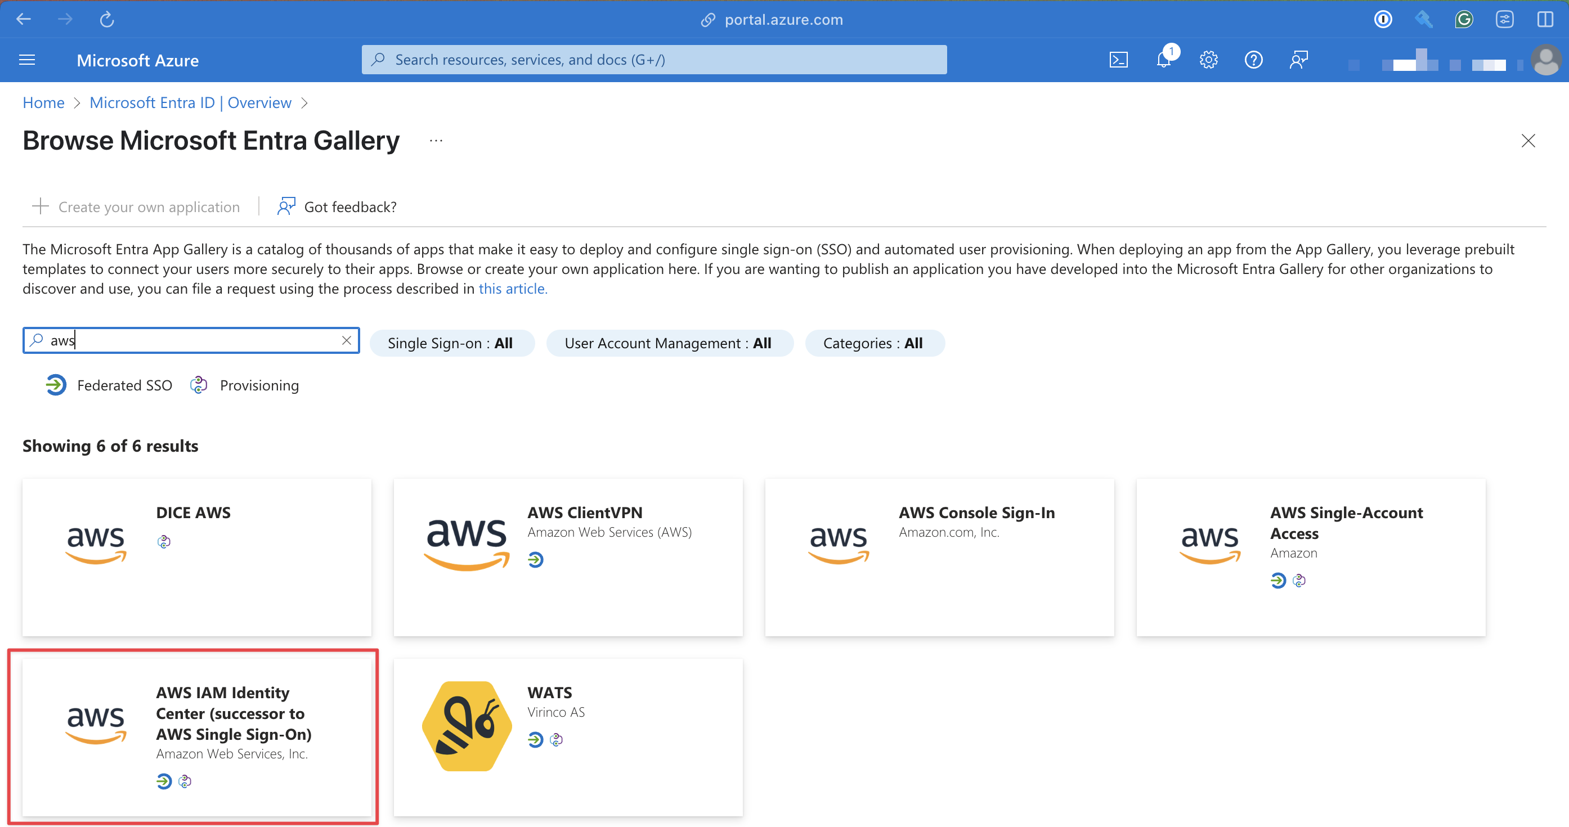The image size is (1569, 827).
Task: Click federated SSO icon on AWS Single-Account Access card
Action: 1278,581
